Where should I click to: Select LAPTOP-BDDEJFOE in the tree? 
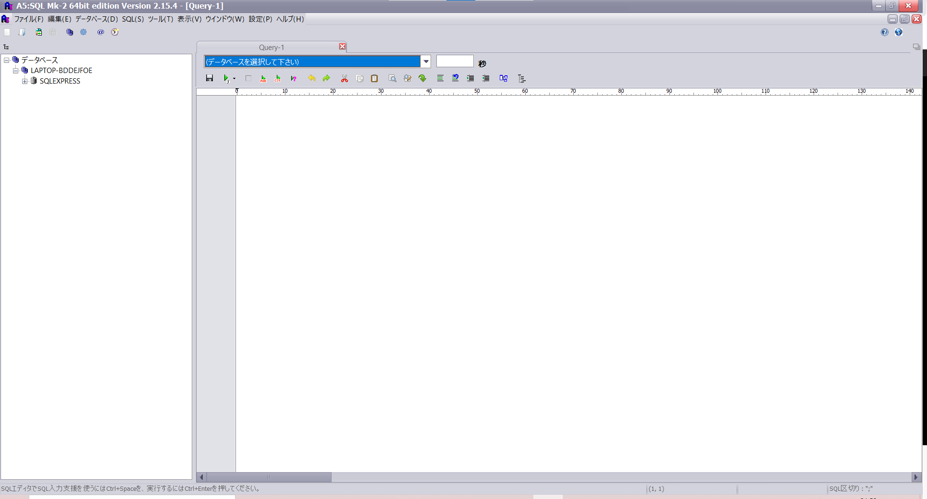click(x=62, y=71)
